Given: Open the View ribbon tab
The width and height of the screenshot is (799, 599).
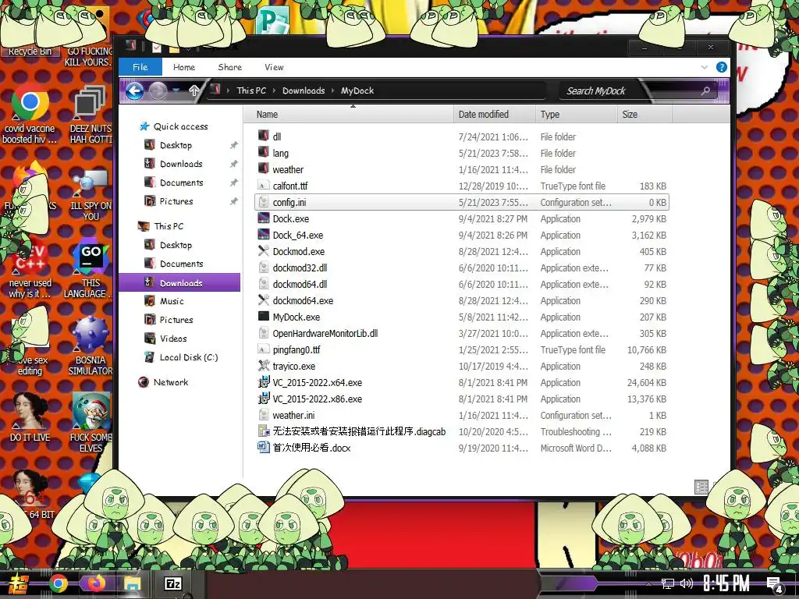Looking at the screenshot, I should pos(274,67).
